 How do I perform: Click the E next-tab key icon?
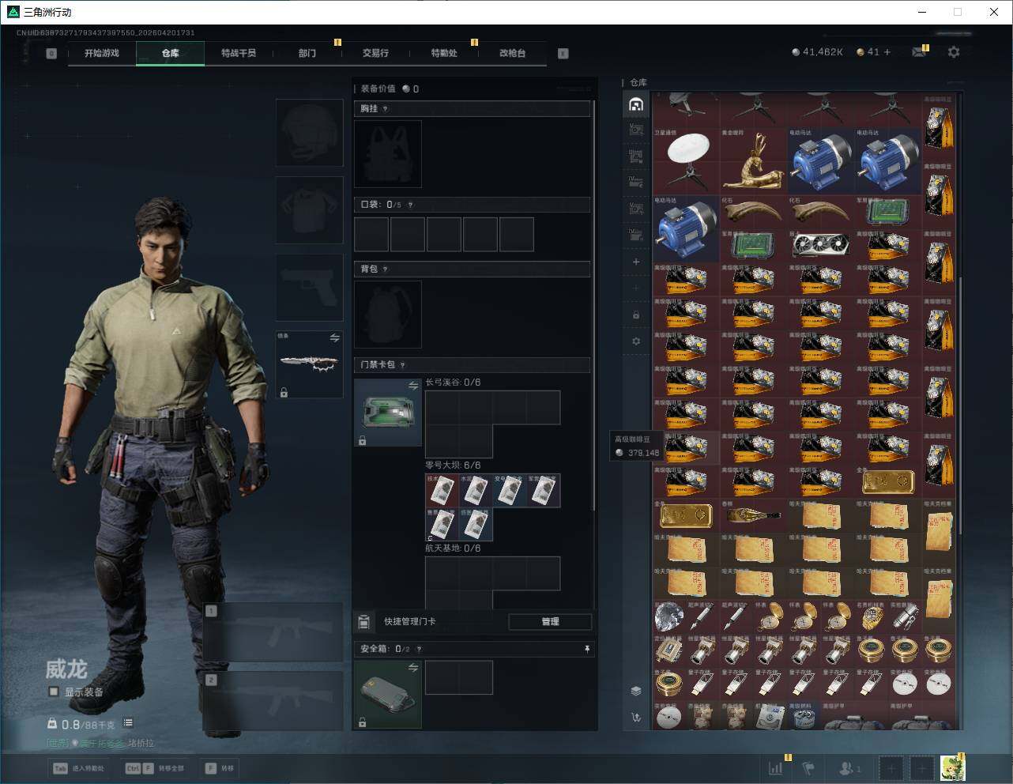click(563, 54)
